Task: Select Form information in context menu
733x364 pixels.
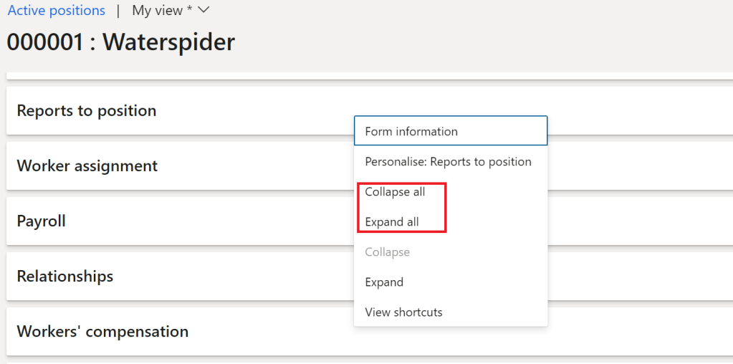Action: pyautogui.click(x=411, y=132)
